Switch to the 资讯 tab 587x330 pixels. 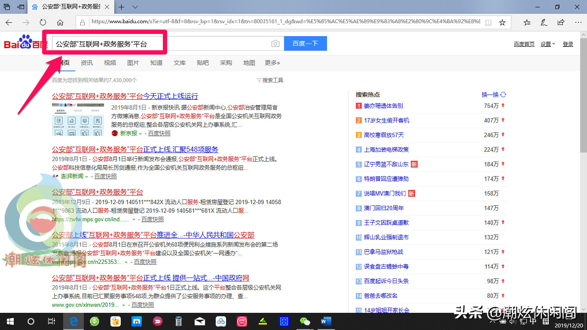coord(87,63)
